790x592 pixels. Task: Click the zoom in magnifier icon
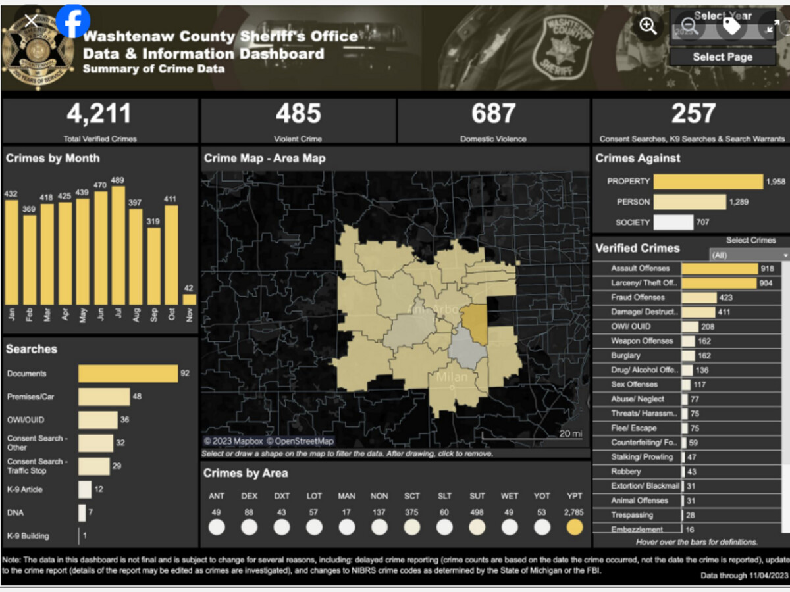pos(648,26)
